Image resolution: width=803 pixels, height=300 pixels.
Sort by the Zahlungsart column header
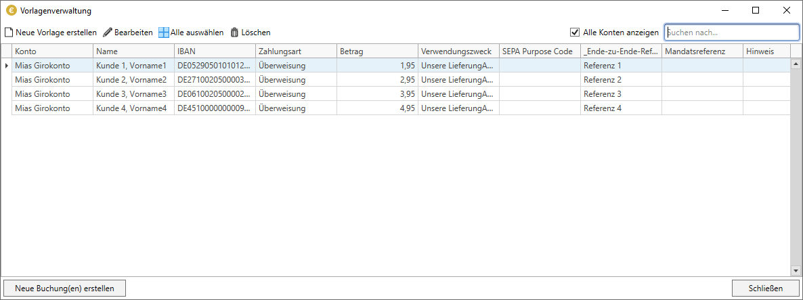pyautogui.click(x=296, y=51)
